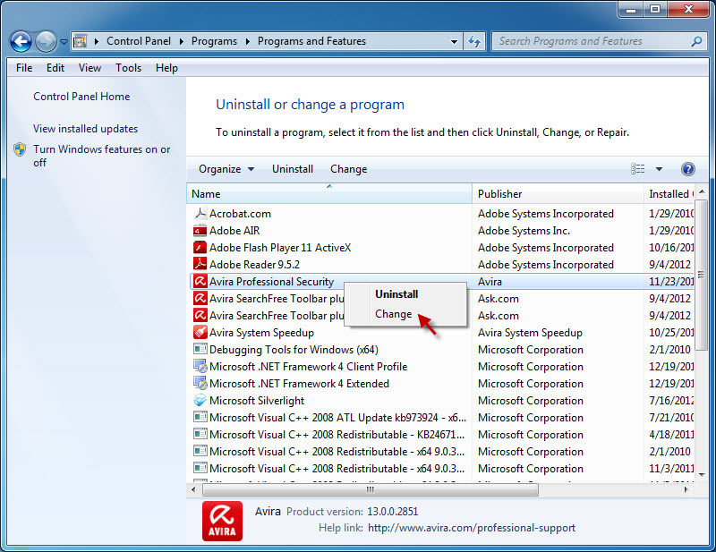Sort by Name column header
716x552 pixels.
pyautogui.click(x=328, y=194)
